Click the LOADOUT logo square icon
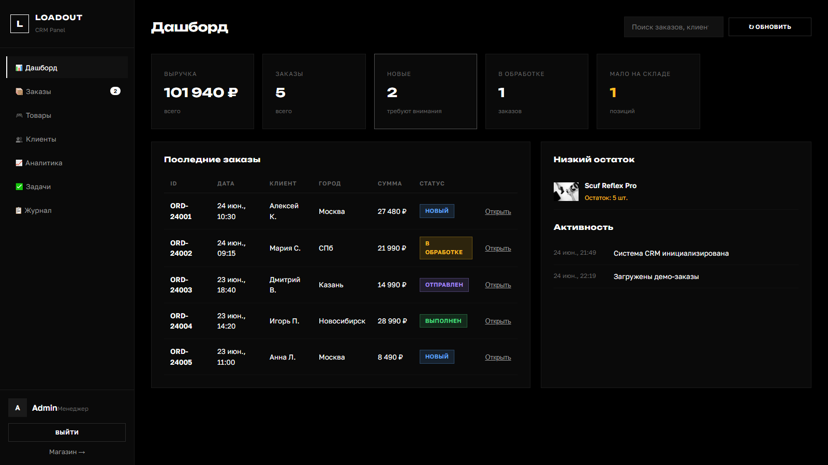The height and width of the screenshot is (465, 828). coord(20,23)
